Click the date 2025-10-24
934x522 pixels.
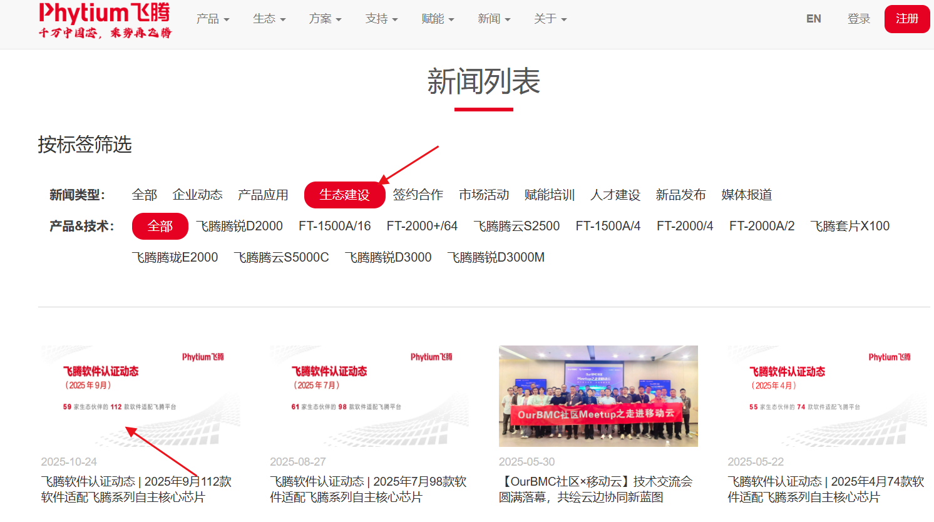pyautogui.click(x=69, y=462)
